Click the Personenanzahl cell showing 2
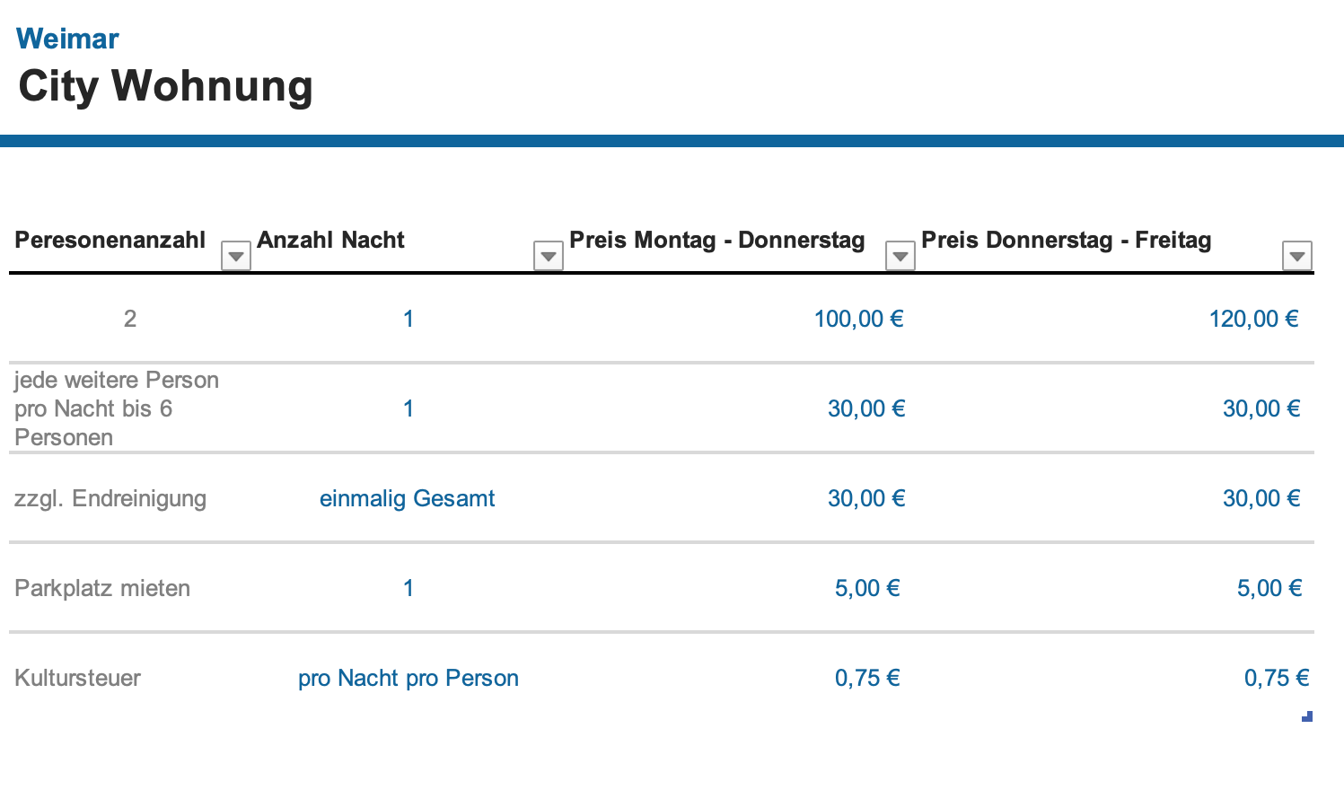Viewport: 1344px width, 790px height. pos(130,319)
